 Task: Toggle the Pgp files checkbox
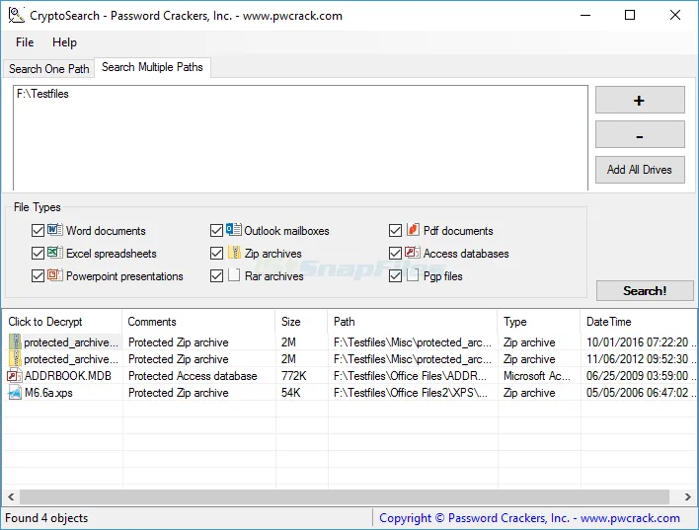(396, 276)
